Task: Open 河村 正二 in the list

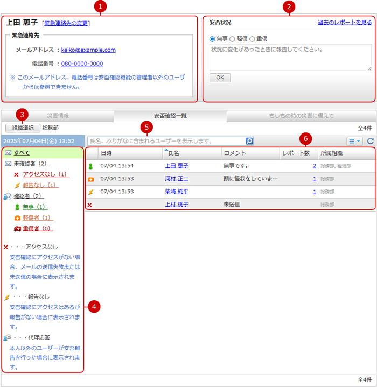Action: point(177,179)
